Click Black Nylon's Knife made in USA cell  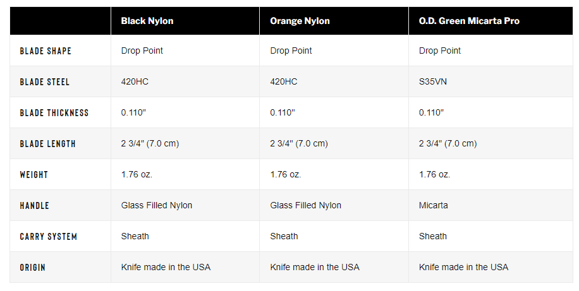coord(166,268)
